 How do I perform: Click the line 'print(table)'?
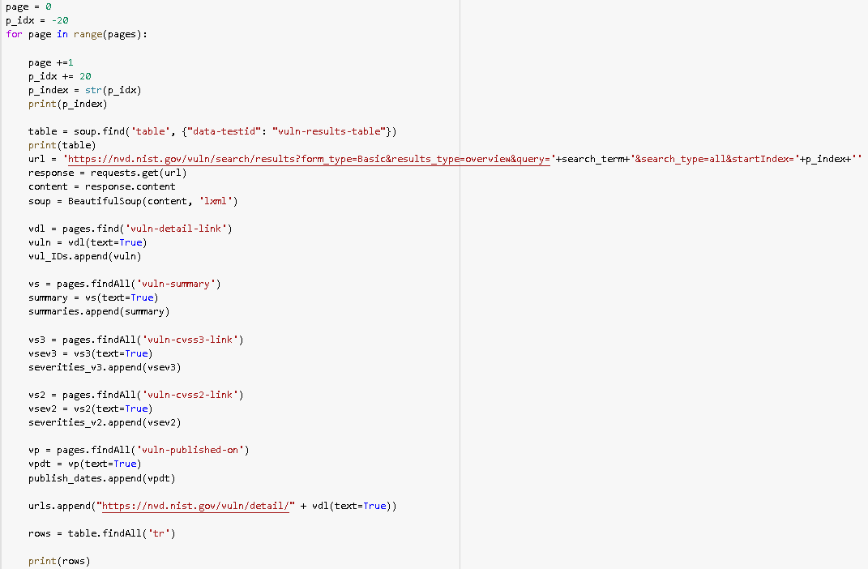pyautogui.click(x=62, y=145)
